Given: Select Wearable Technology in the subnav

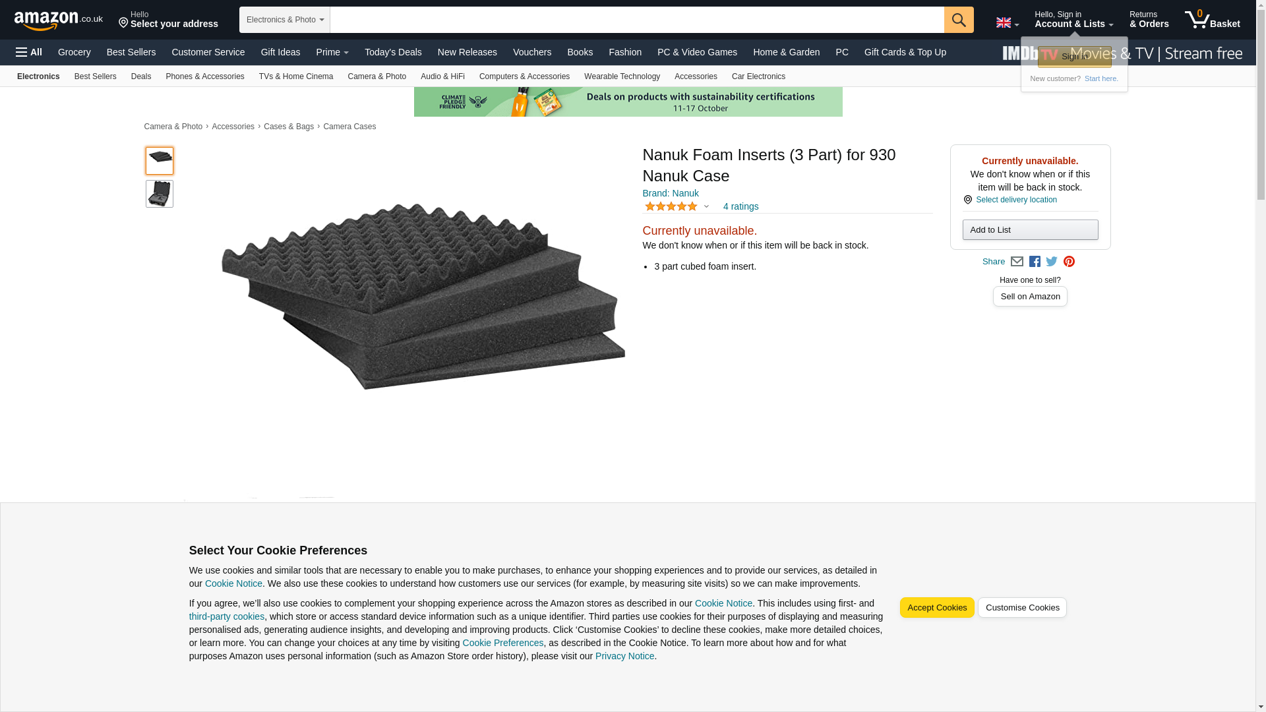Looking at the screenshot, I should (x=622, y=76).
